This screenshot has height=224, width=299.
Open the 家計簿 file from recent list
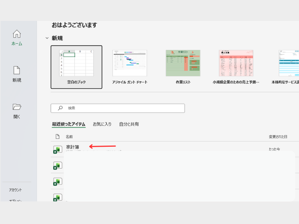[73, 147]
